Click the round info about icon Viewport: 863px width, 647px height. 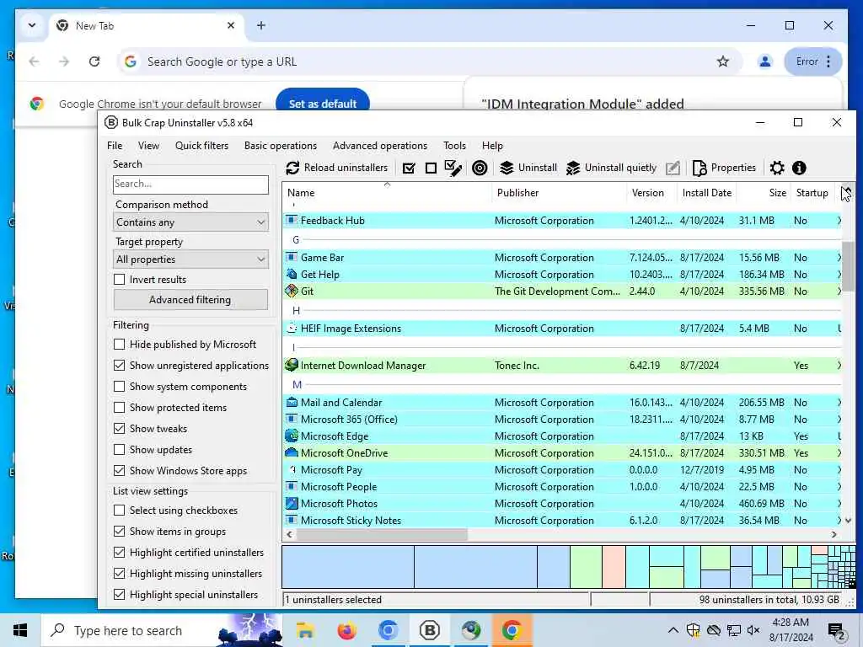799,168
